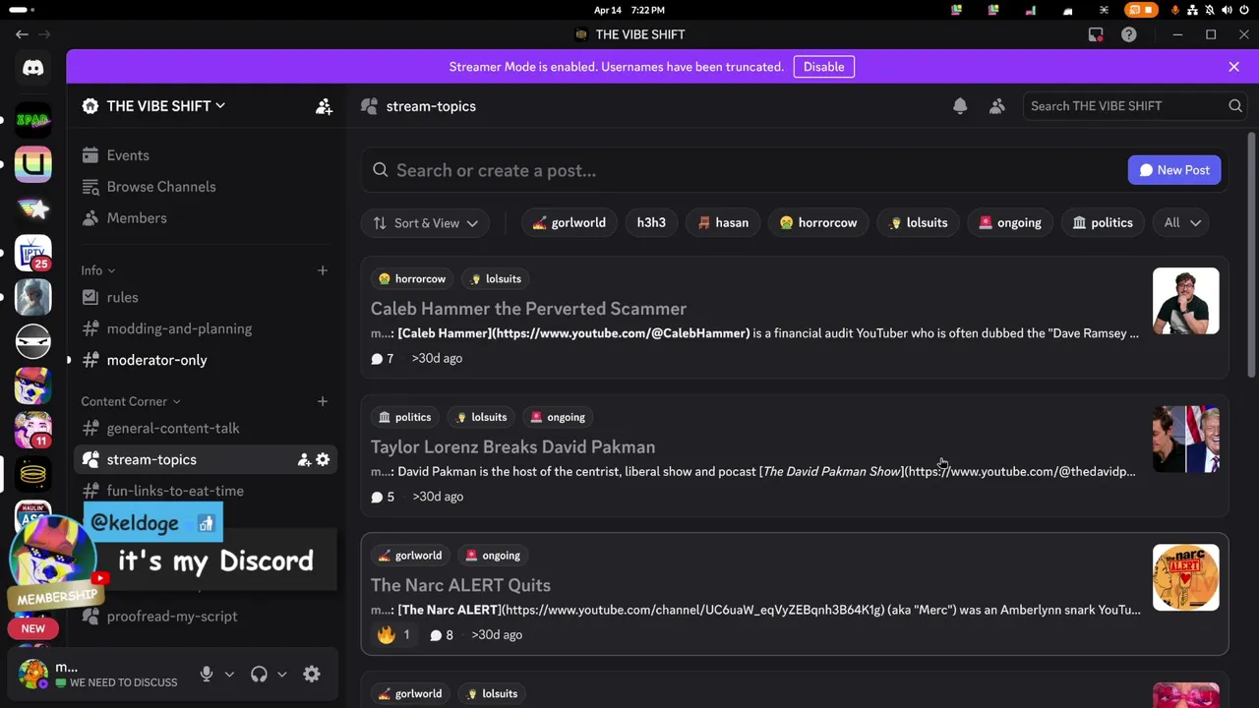This screenshot has height=708, width=1259.
Task: Open edit channel gear for stream-topics
Action: [323, 459]
